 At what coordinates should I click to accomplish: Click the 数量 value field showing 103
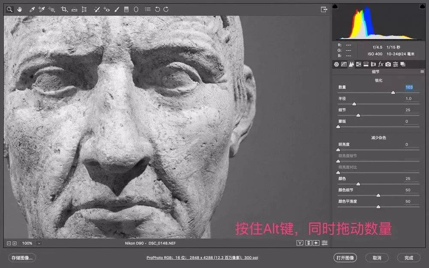pyautogui.click(x=409, y=87)
